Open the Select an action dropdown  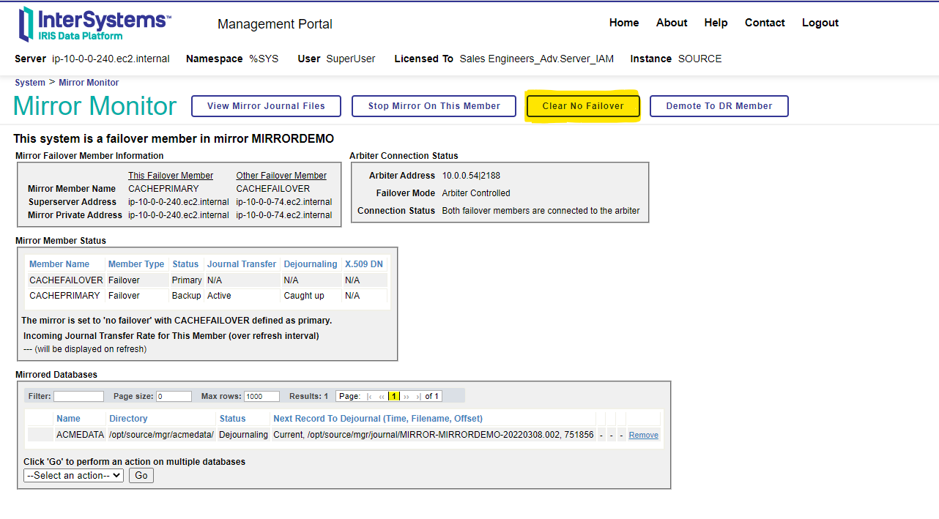(73, 476)
